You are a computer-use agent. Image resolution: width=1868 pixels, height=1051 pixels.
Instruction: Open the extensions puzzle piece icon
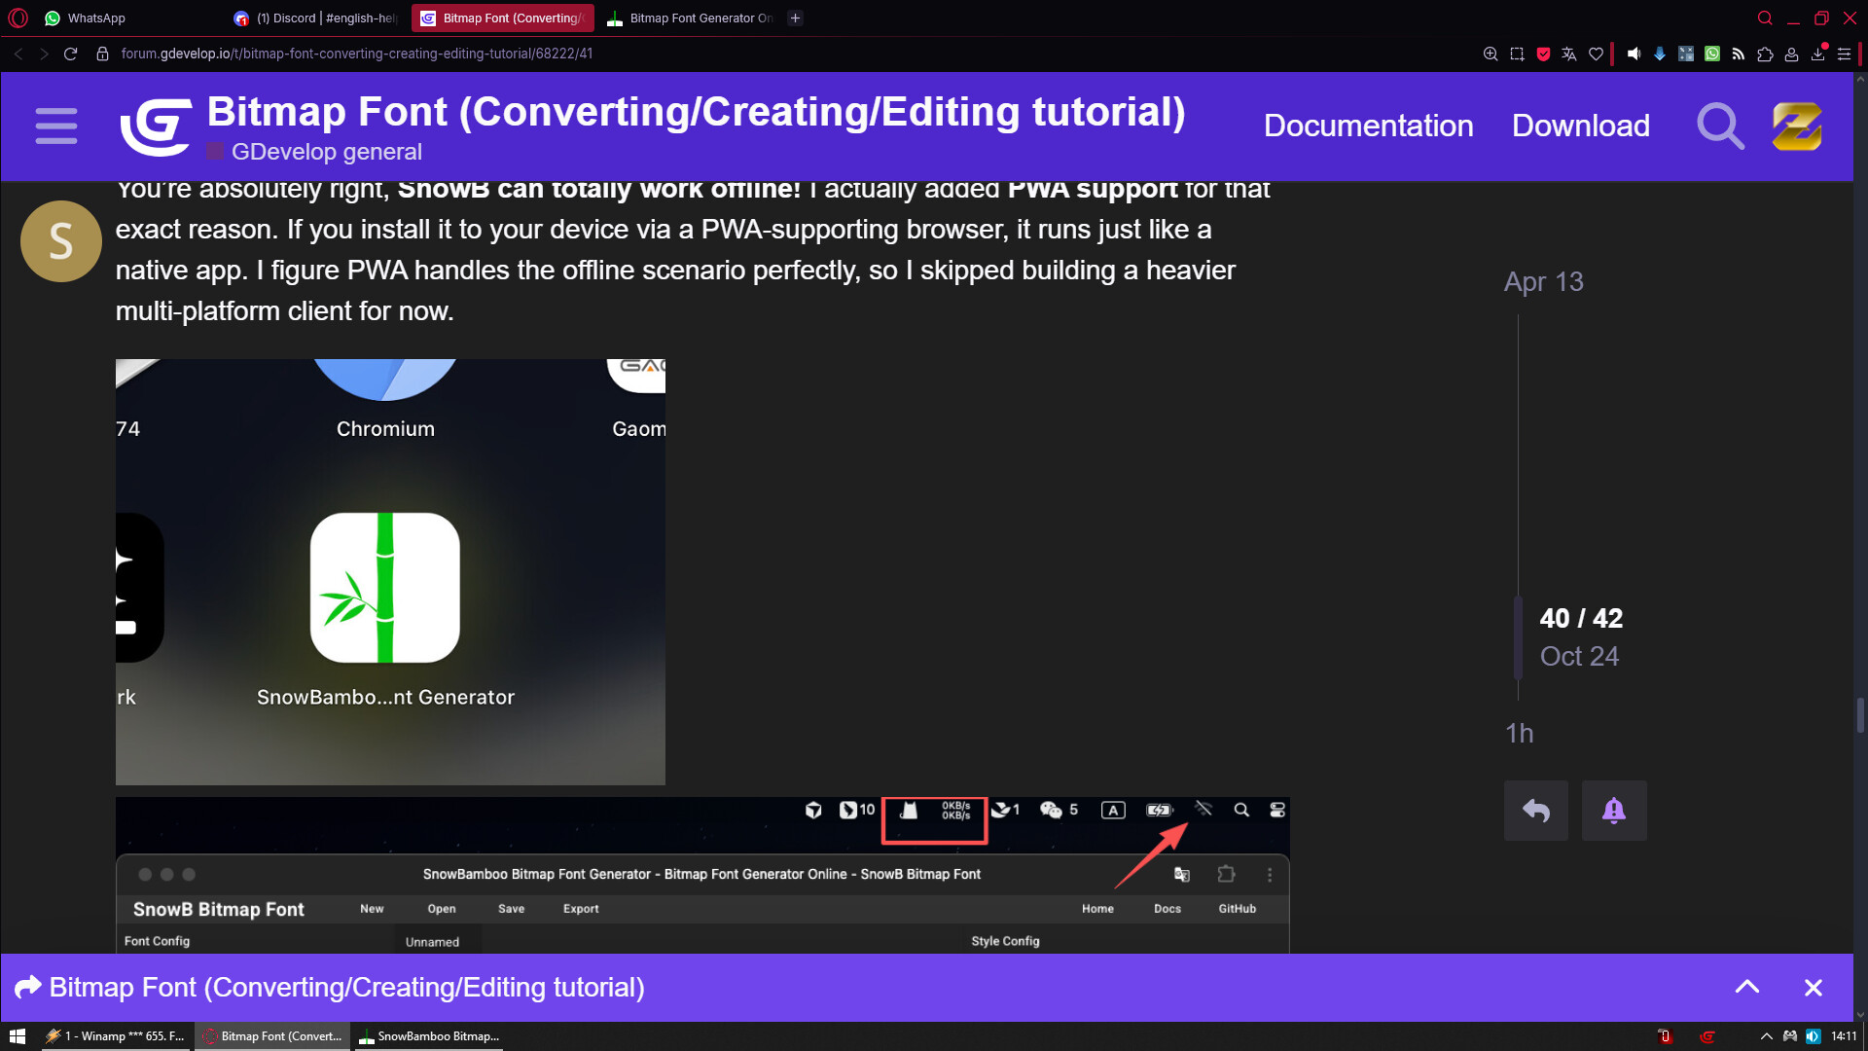click(x=1765, y=54)
